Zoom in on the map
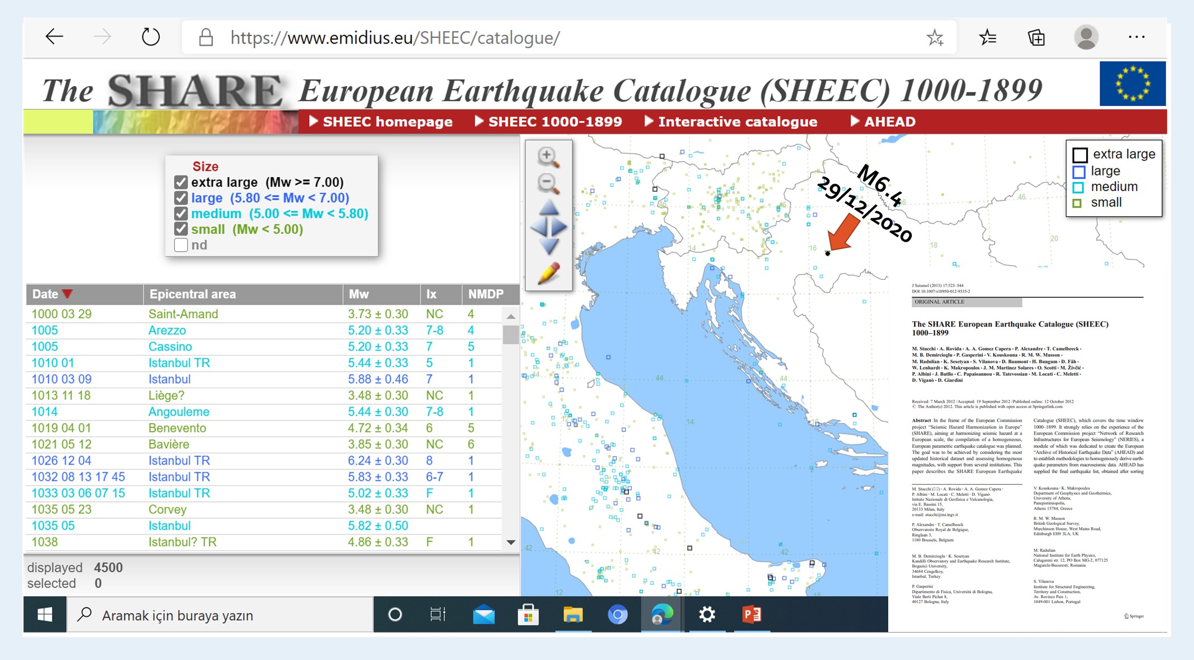The image size is (1194, 660). click(x=548, y=157)
